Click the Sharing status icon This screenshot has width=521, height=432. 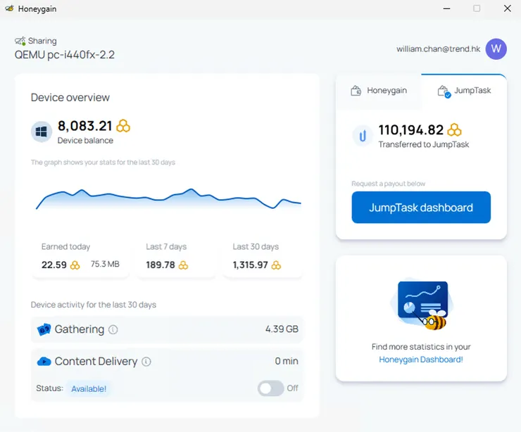(20, 41)
